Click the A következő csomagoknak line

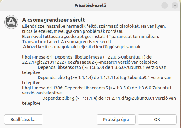pyautogui.click(x=82, y=47)
